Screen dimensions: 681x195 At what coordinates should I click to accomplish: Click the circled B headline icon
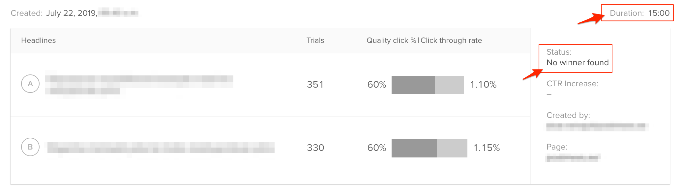click(x=30, y=147)
